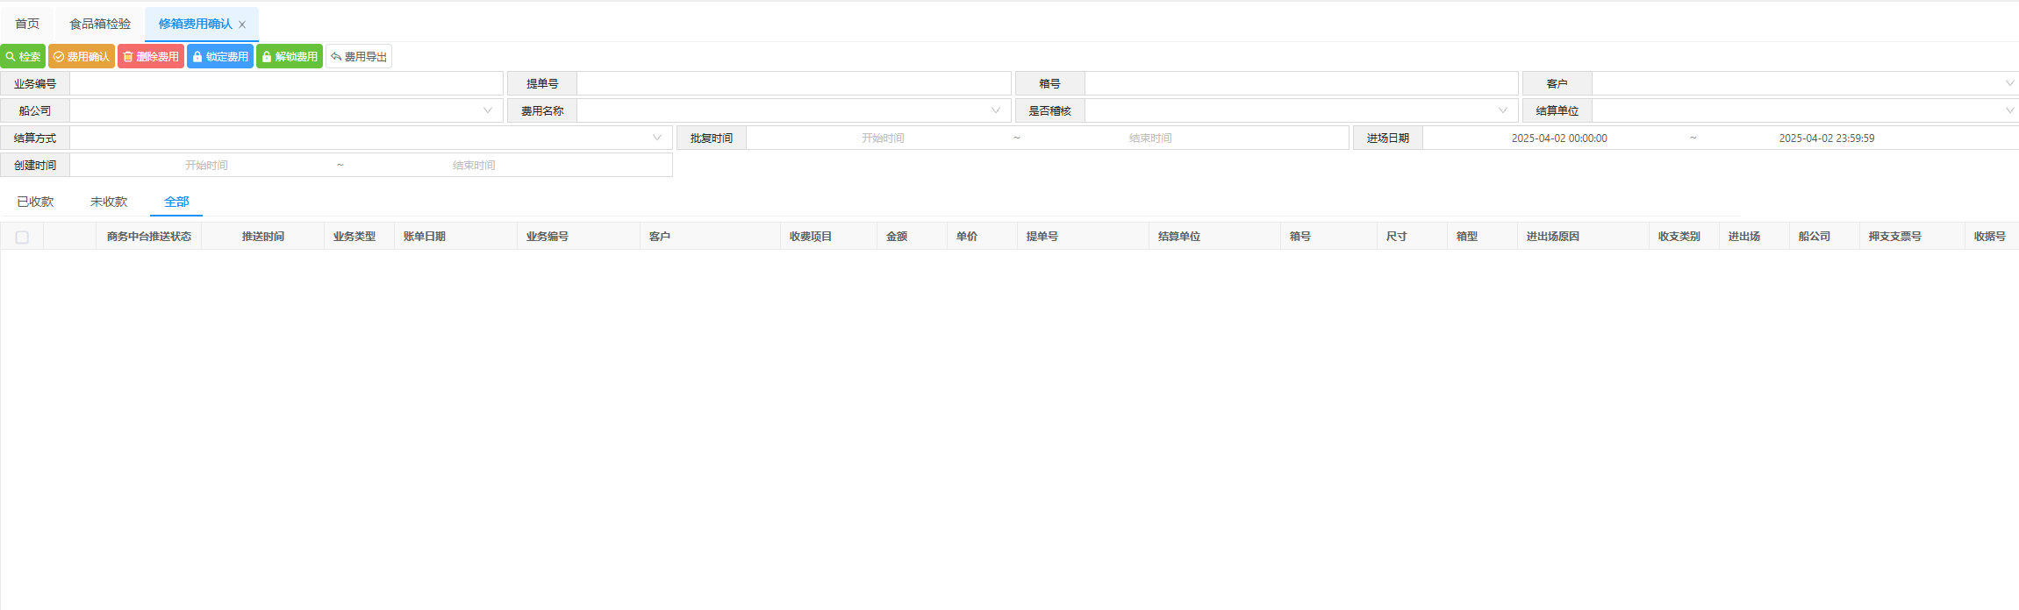This screenshot has width=2019, height=610.
Task: Click the 检索 search button
Action: pos(23,57)
